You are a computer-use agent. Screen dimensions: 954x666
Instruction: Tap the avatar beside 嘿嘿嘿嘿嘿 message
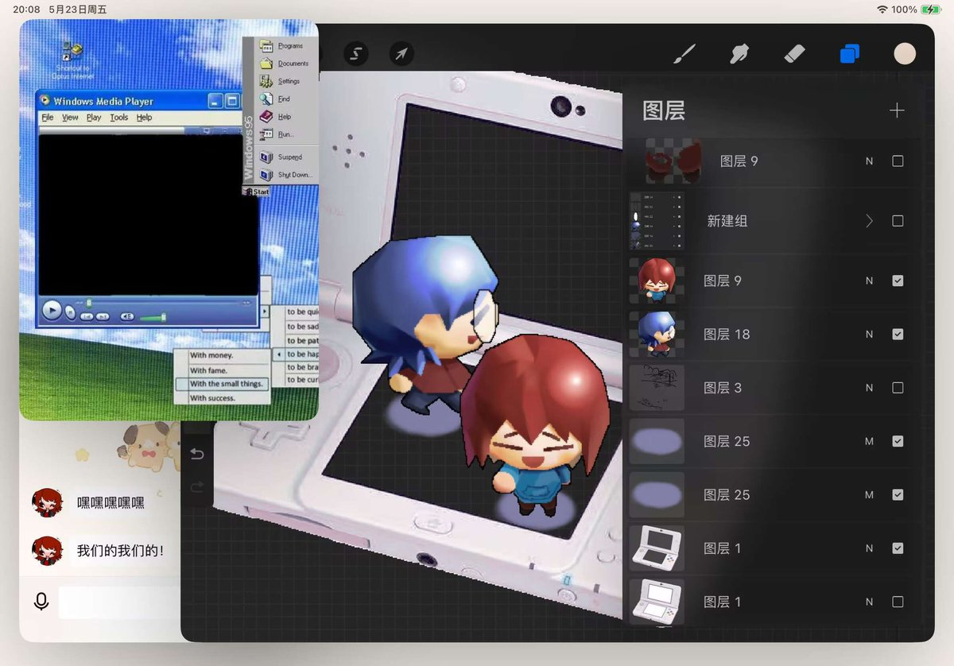(47, 503)
